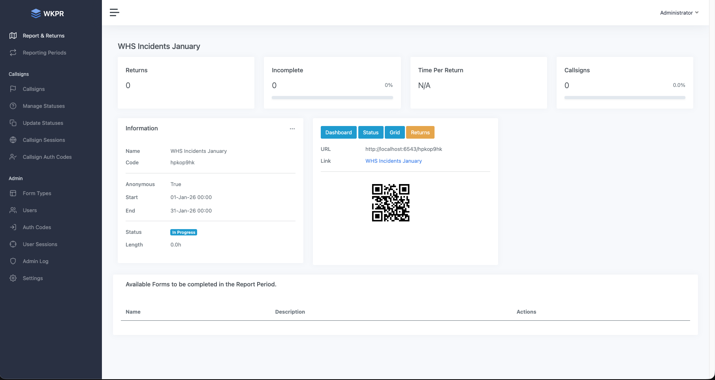Image resolution: width=715 pixels, height=380 pixels.
Task: Open the Administrator user dropdown
Action: [679, 13]
